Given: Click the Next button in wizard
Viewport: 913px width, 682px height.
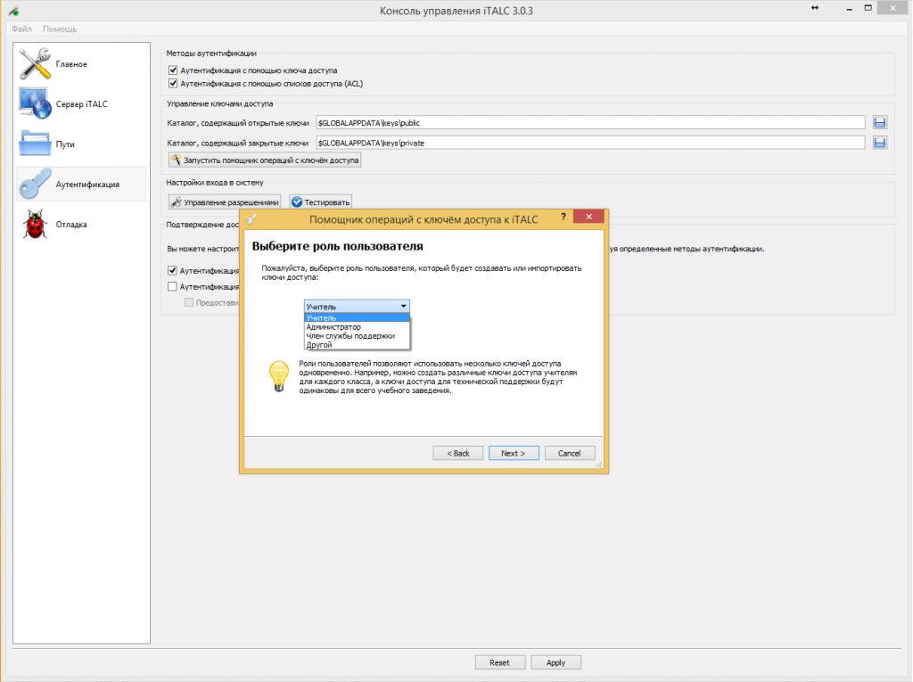Looking at the screenshot, I should click(514, 453).
